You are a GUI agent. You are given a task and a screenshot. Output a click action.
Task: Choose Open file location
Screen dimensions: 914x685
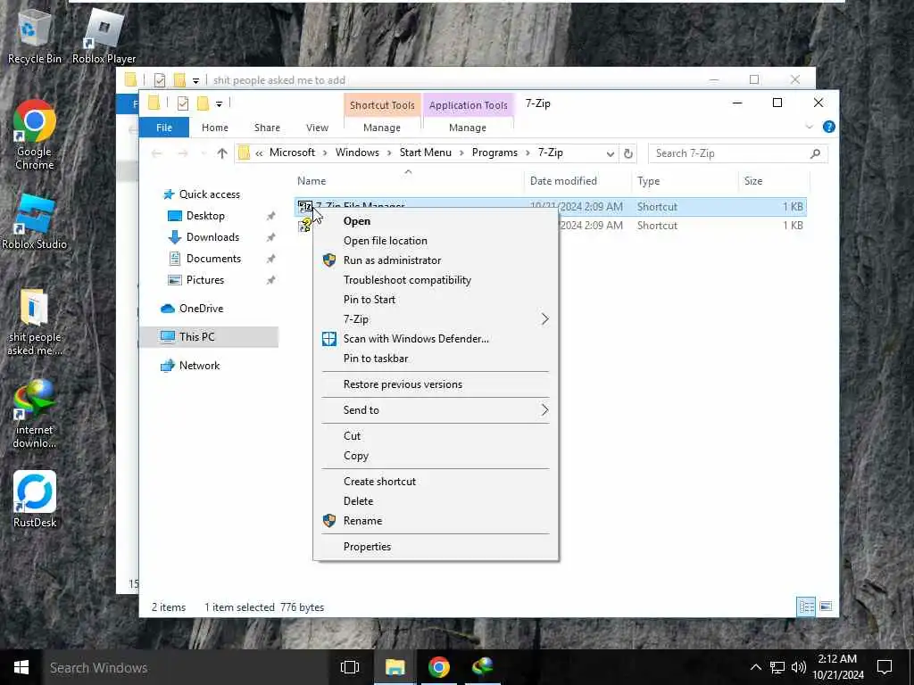(x=436, y=241)
